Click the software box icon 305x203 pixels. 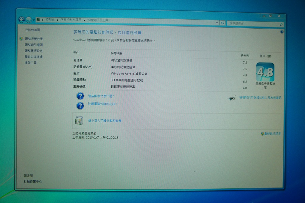79,120
